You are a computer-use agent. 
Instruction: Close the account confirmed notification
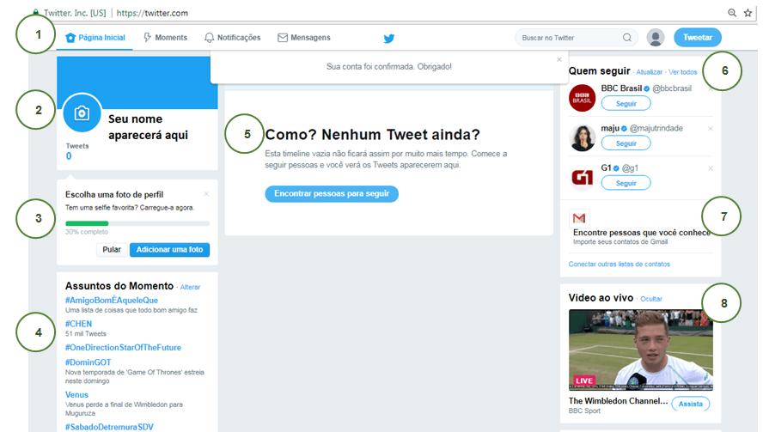(559, 59)
